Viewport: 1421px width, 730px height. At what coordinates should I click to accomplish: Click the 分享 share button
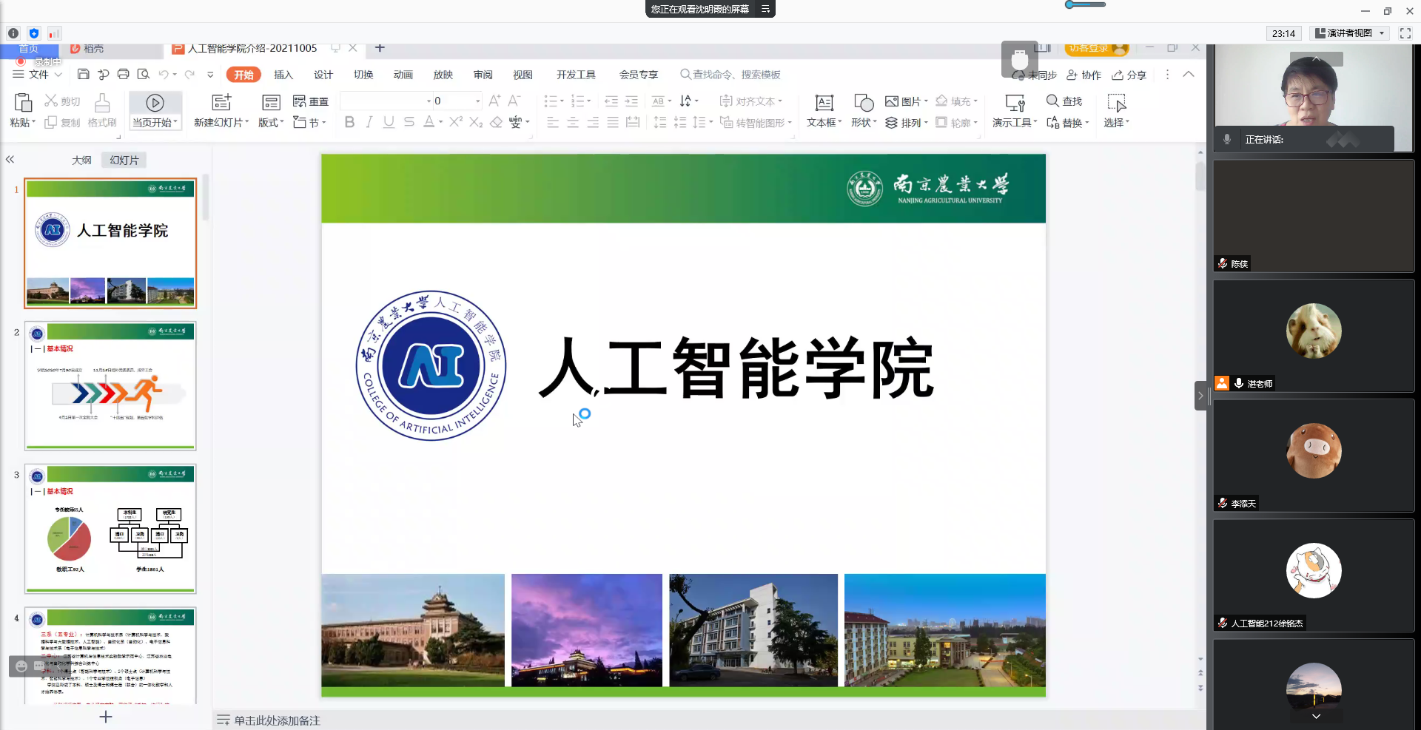(1129, 75)
